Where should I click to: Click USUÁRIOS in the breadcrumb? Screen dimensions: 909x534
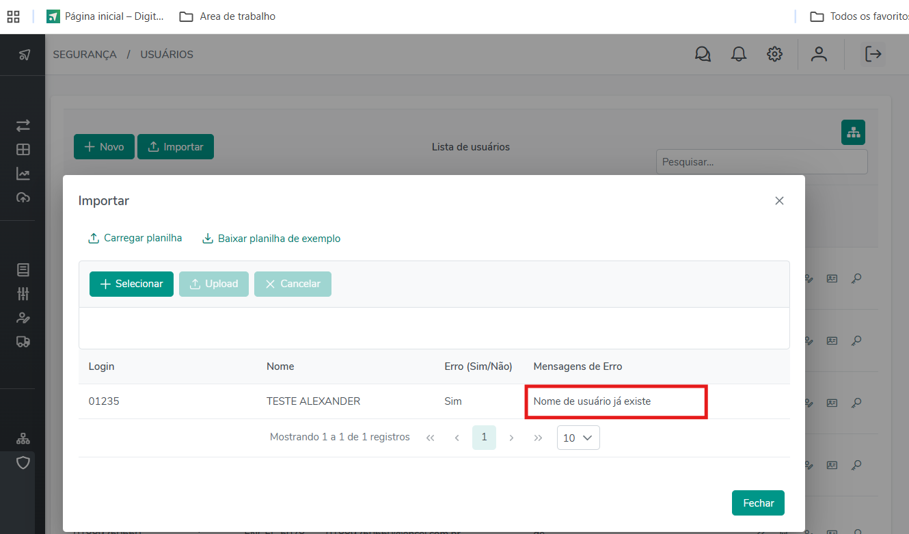coord(167,55)
